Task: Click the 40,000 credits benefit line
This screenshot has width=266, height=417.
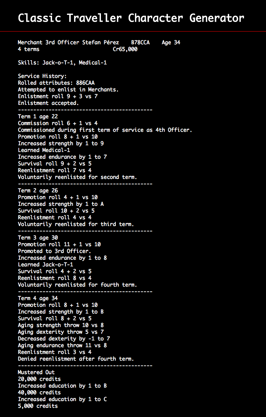Action: coord(39,393)
